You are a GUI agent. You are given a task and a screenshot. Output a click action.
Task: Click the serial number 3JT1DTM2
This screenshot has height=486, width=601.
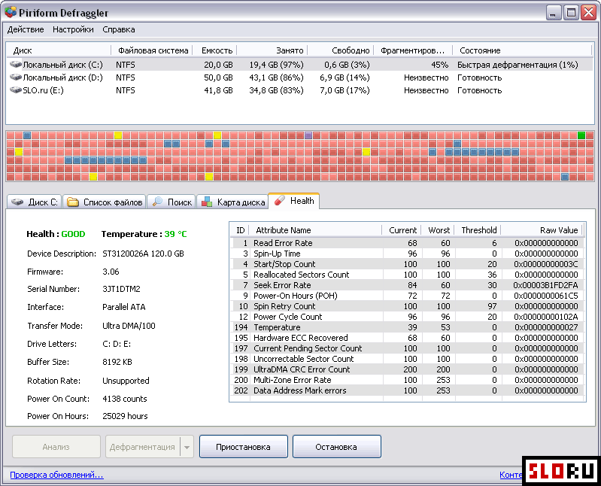click(x=121, y=289)
